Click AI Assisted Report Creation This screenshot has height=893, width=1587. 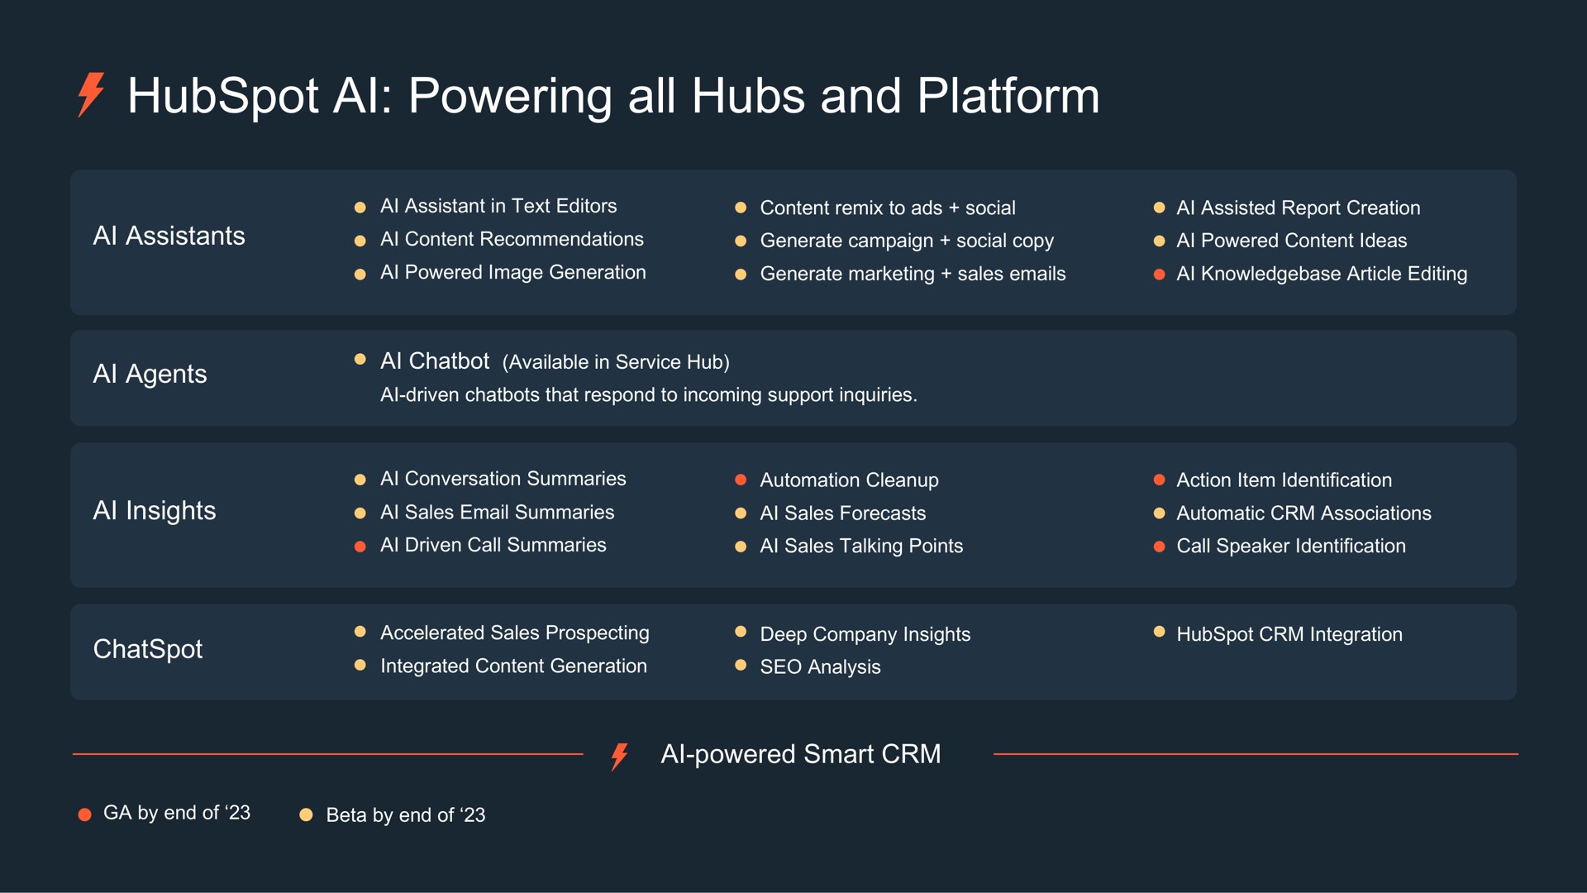pos(1298,208)
